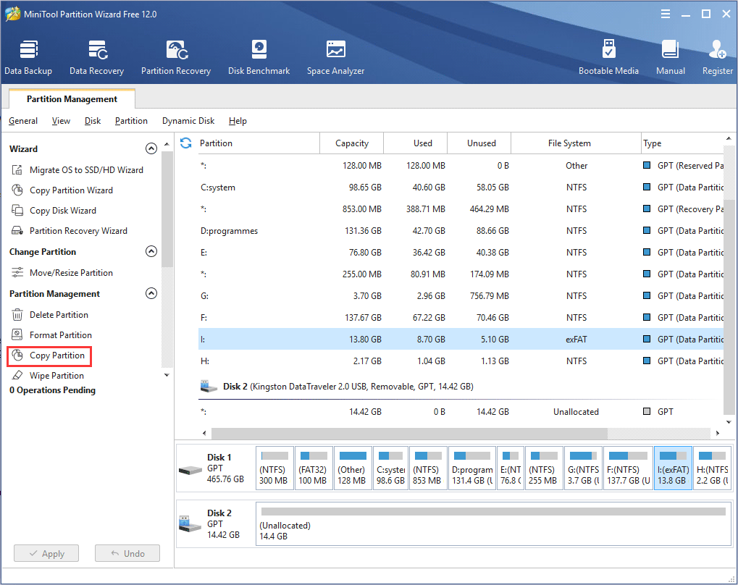The image size is (738, 585).
Task: Collapse the Change Partition section
Action: (151, 252)
